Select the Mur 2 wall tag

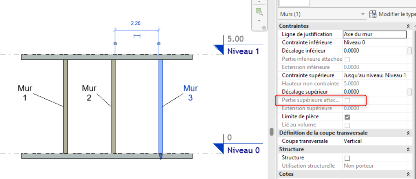point(89,93)
